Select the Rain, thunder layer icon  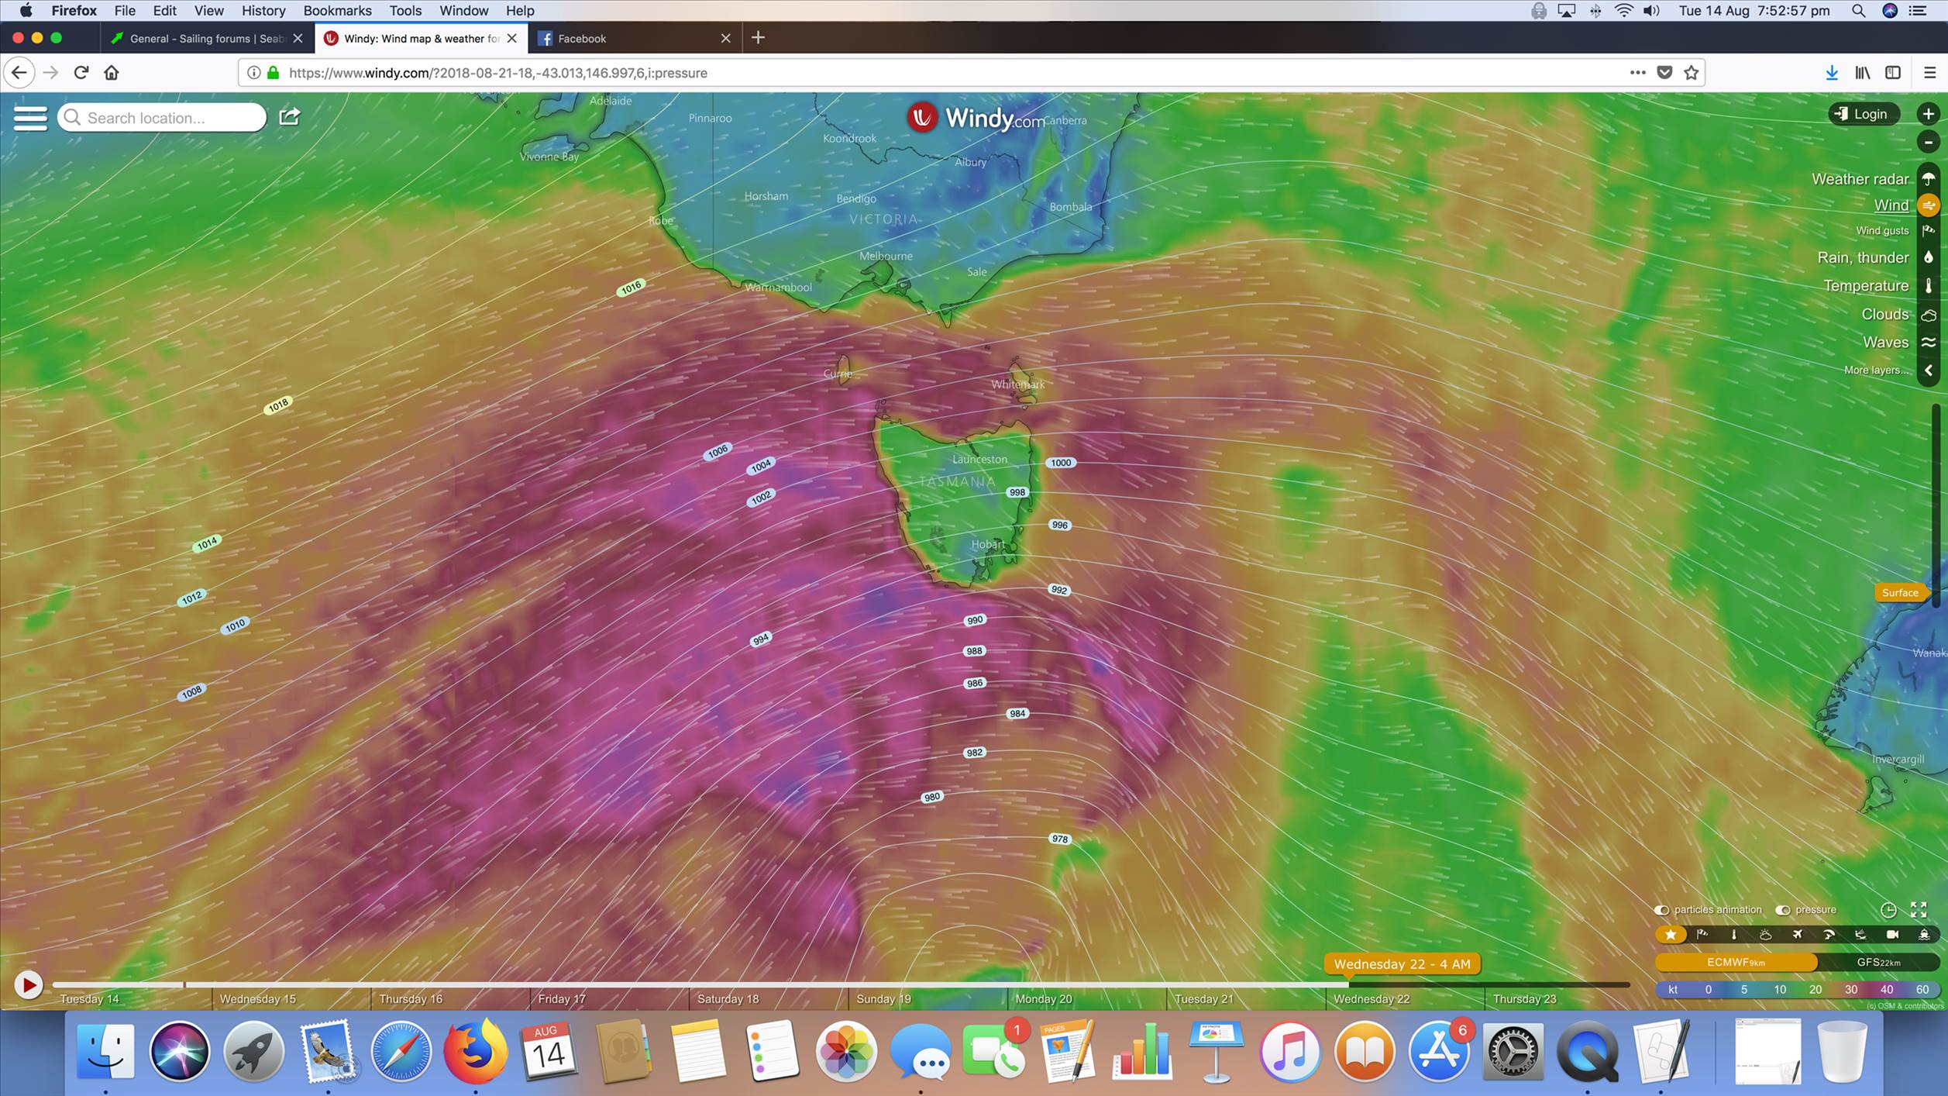(x=1929, y=257)
